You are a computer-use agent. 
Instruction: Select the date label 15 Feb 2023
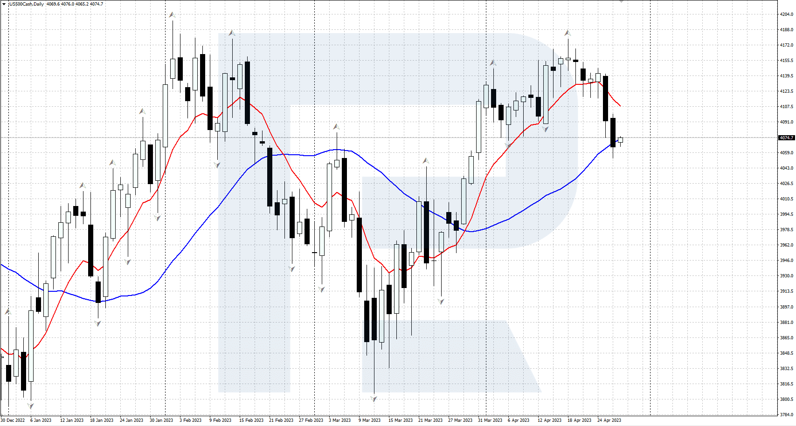click(251, 420)
